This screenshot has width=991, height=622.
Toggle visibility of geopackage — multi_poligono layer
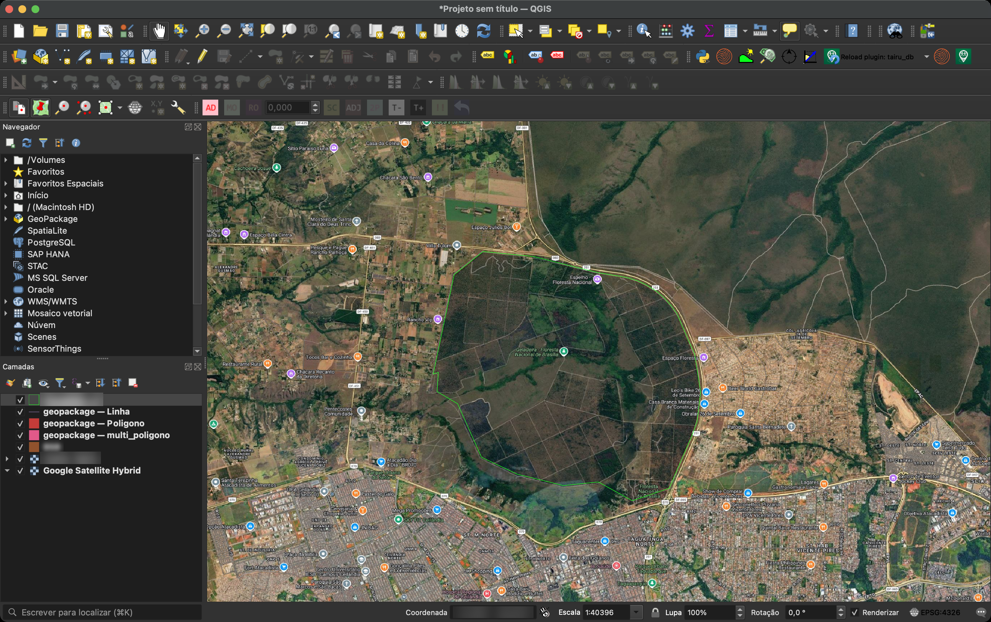(x=20, y=435)
